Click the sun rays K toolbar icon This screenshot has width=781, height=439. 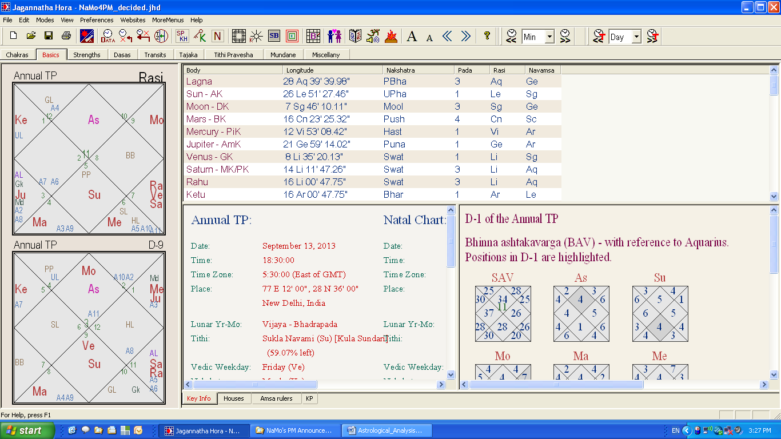tap(256, 36)
